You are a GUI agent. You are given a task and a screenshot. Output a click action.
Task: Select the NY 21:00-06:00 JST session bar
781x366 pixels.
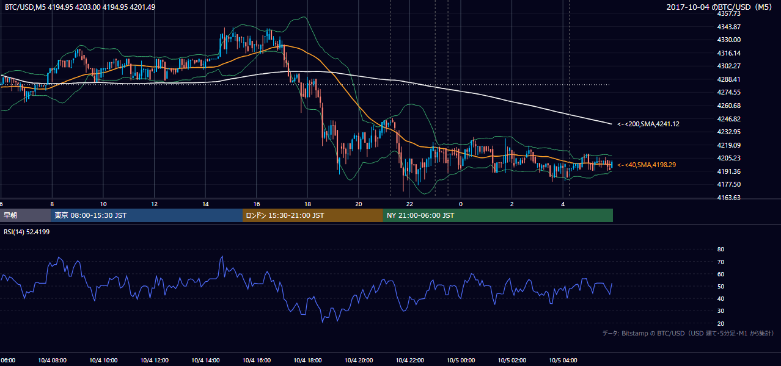[x=498, y=215]
